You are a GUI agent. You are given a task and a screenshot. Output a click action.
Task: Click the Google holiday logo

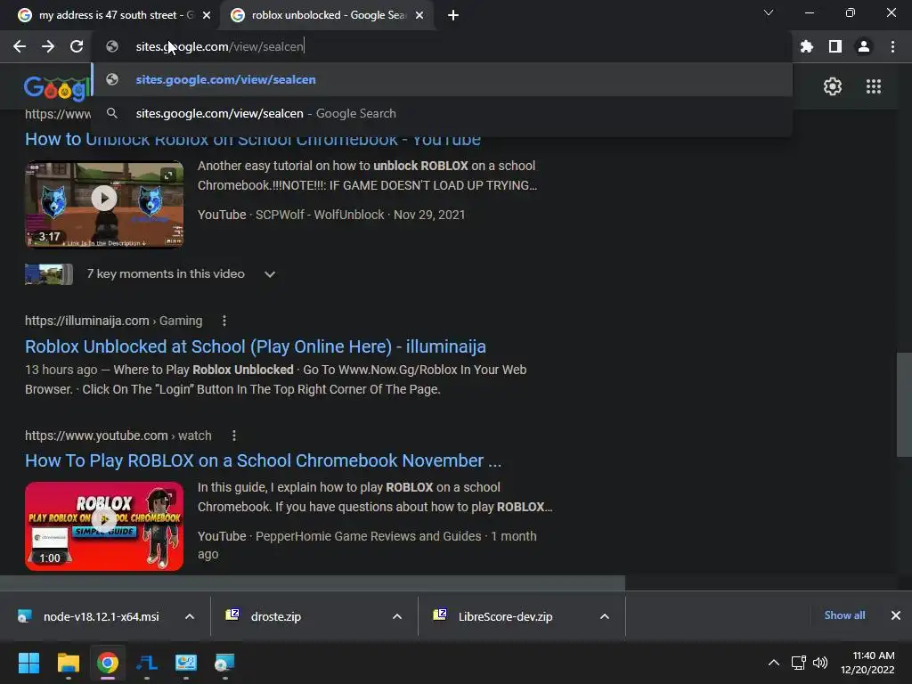[57, 87]
